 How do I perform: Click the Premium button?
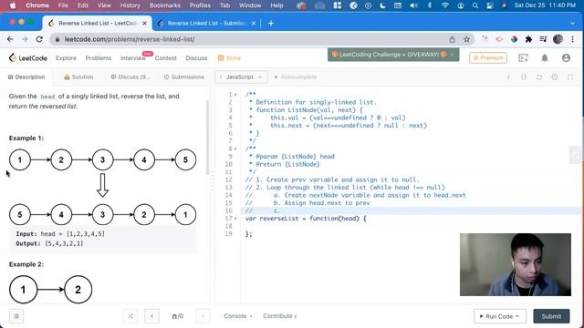pyautogui.click(x=488, y=58)
